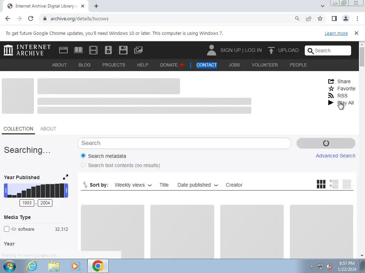
Task: Click Learn more about Chrome updates
Action: pos(336,33)
